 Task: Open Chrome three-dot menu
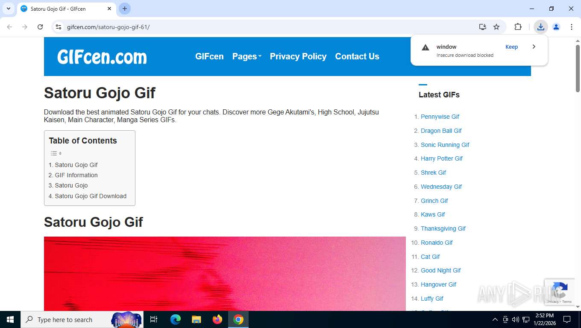tap(572, 27)
